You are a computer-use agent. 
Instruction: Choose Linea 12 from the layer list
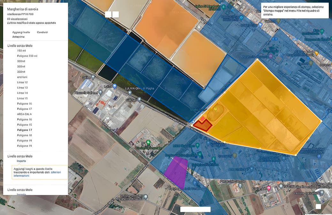(x=22, y=82)
